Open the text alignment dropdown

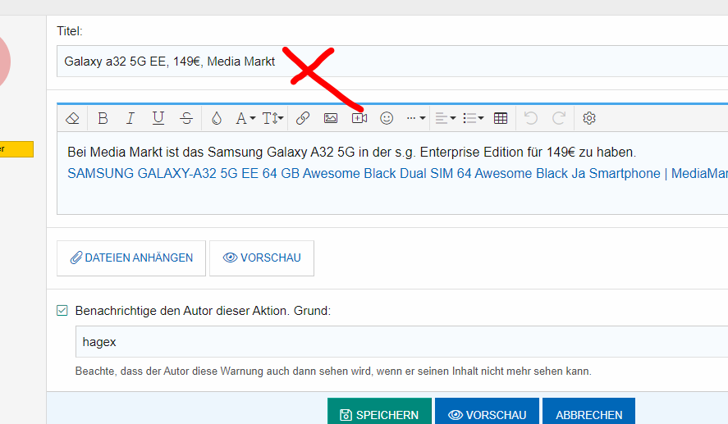coord(445,118)
